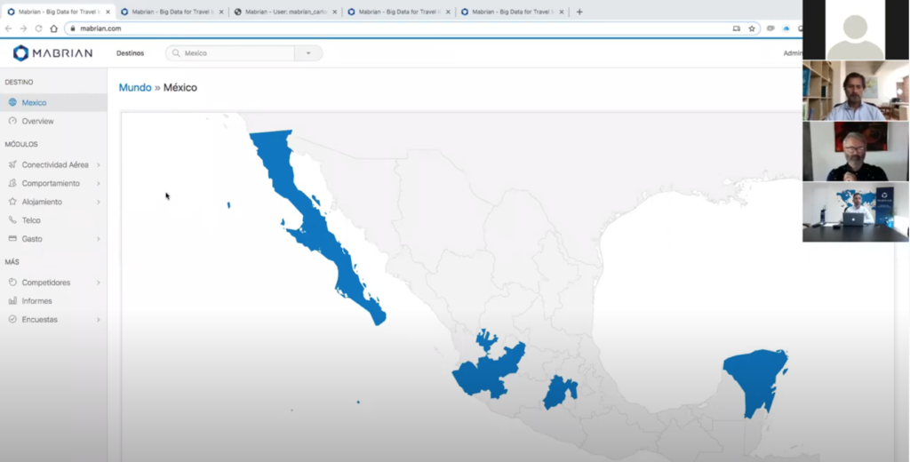This screenshot has width=910, height=462.
Task: Click the card icon for Gasto
Action: [12, 238]
